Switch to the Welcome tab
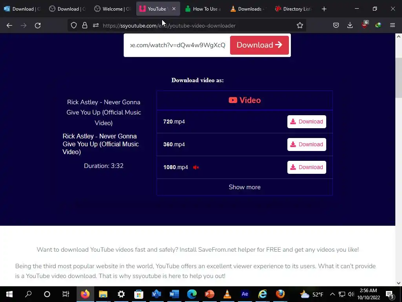This screenshot has height=302, width=402. [x=113, y=9]
